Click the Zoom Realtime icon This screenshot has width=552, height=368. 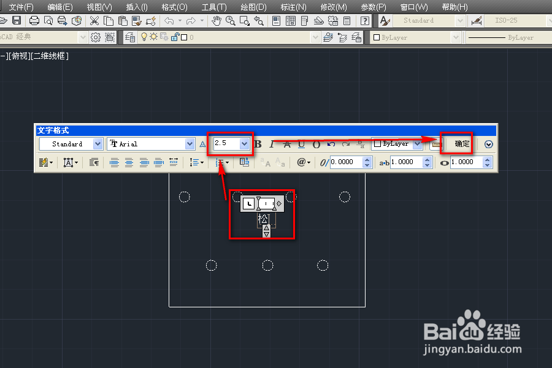point(230,21)
